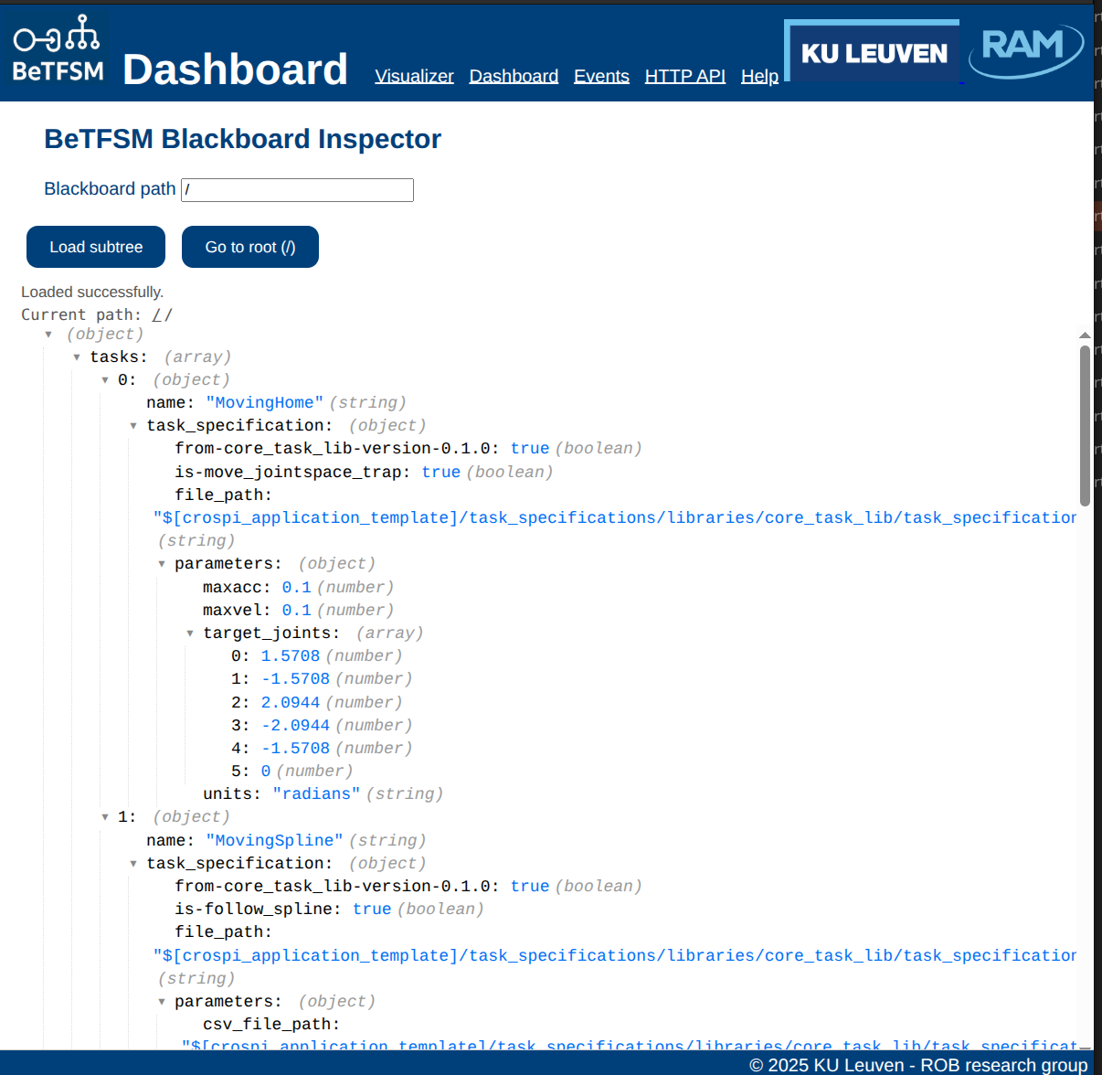1102x1075 pixels.
Task: Click target_joints index 0 value 1.5708
Action: pos(291,656)
